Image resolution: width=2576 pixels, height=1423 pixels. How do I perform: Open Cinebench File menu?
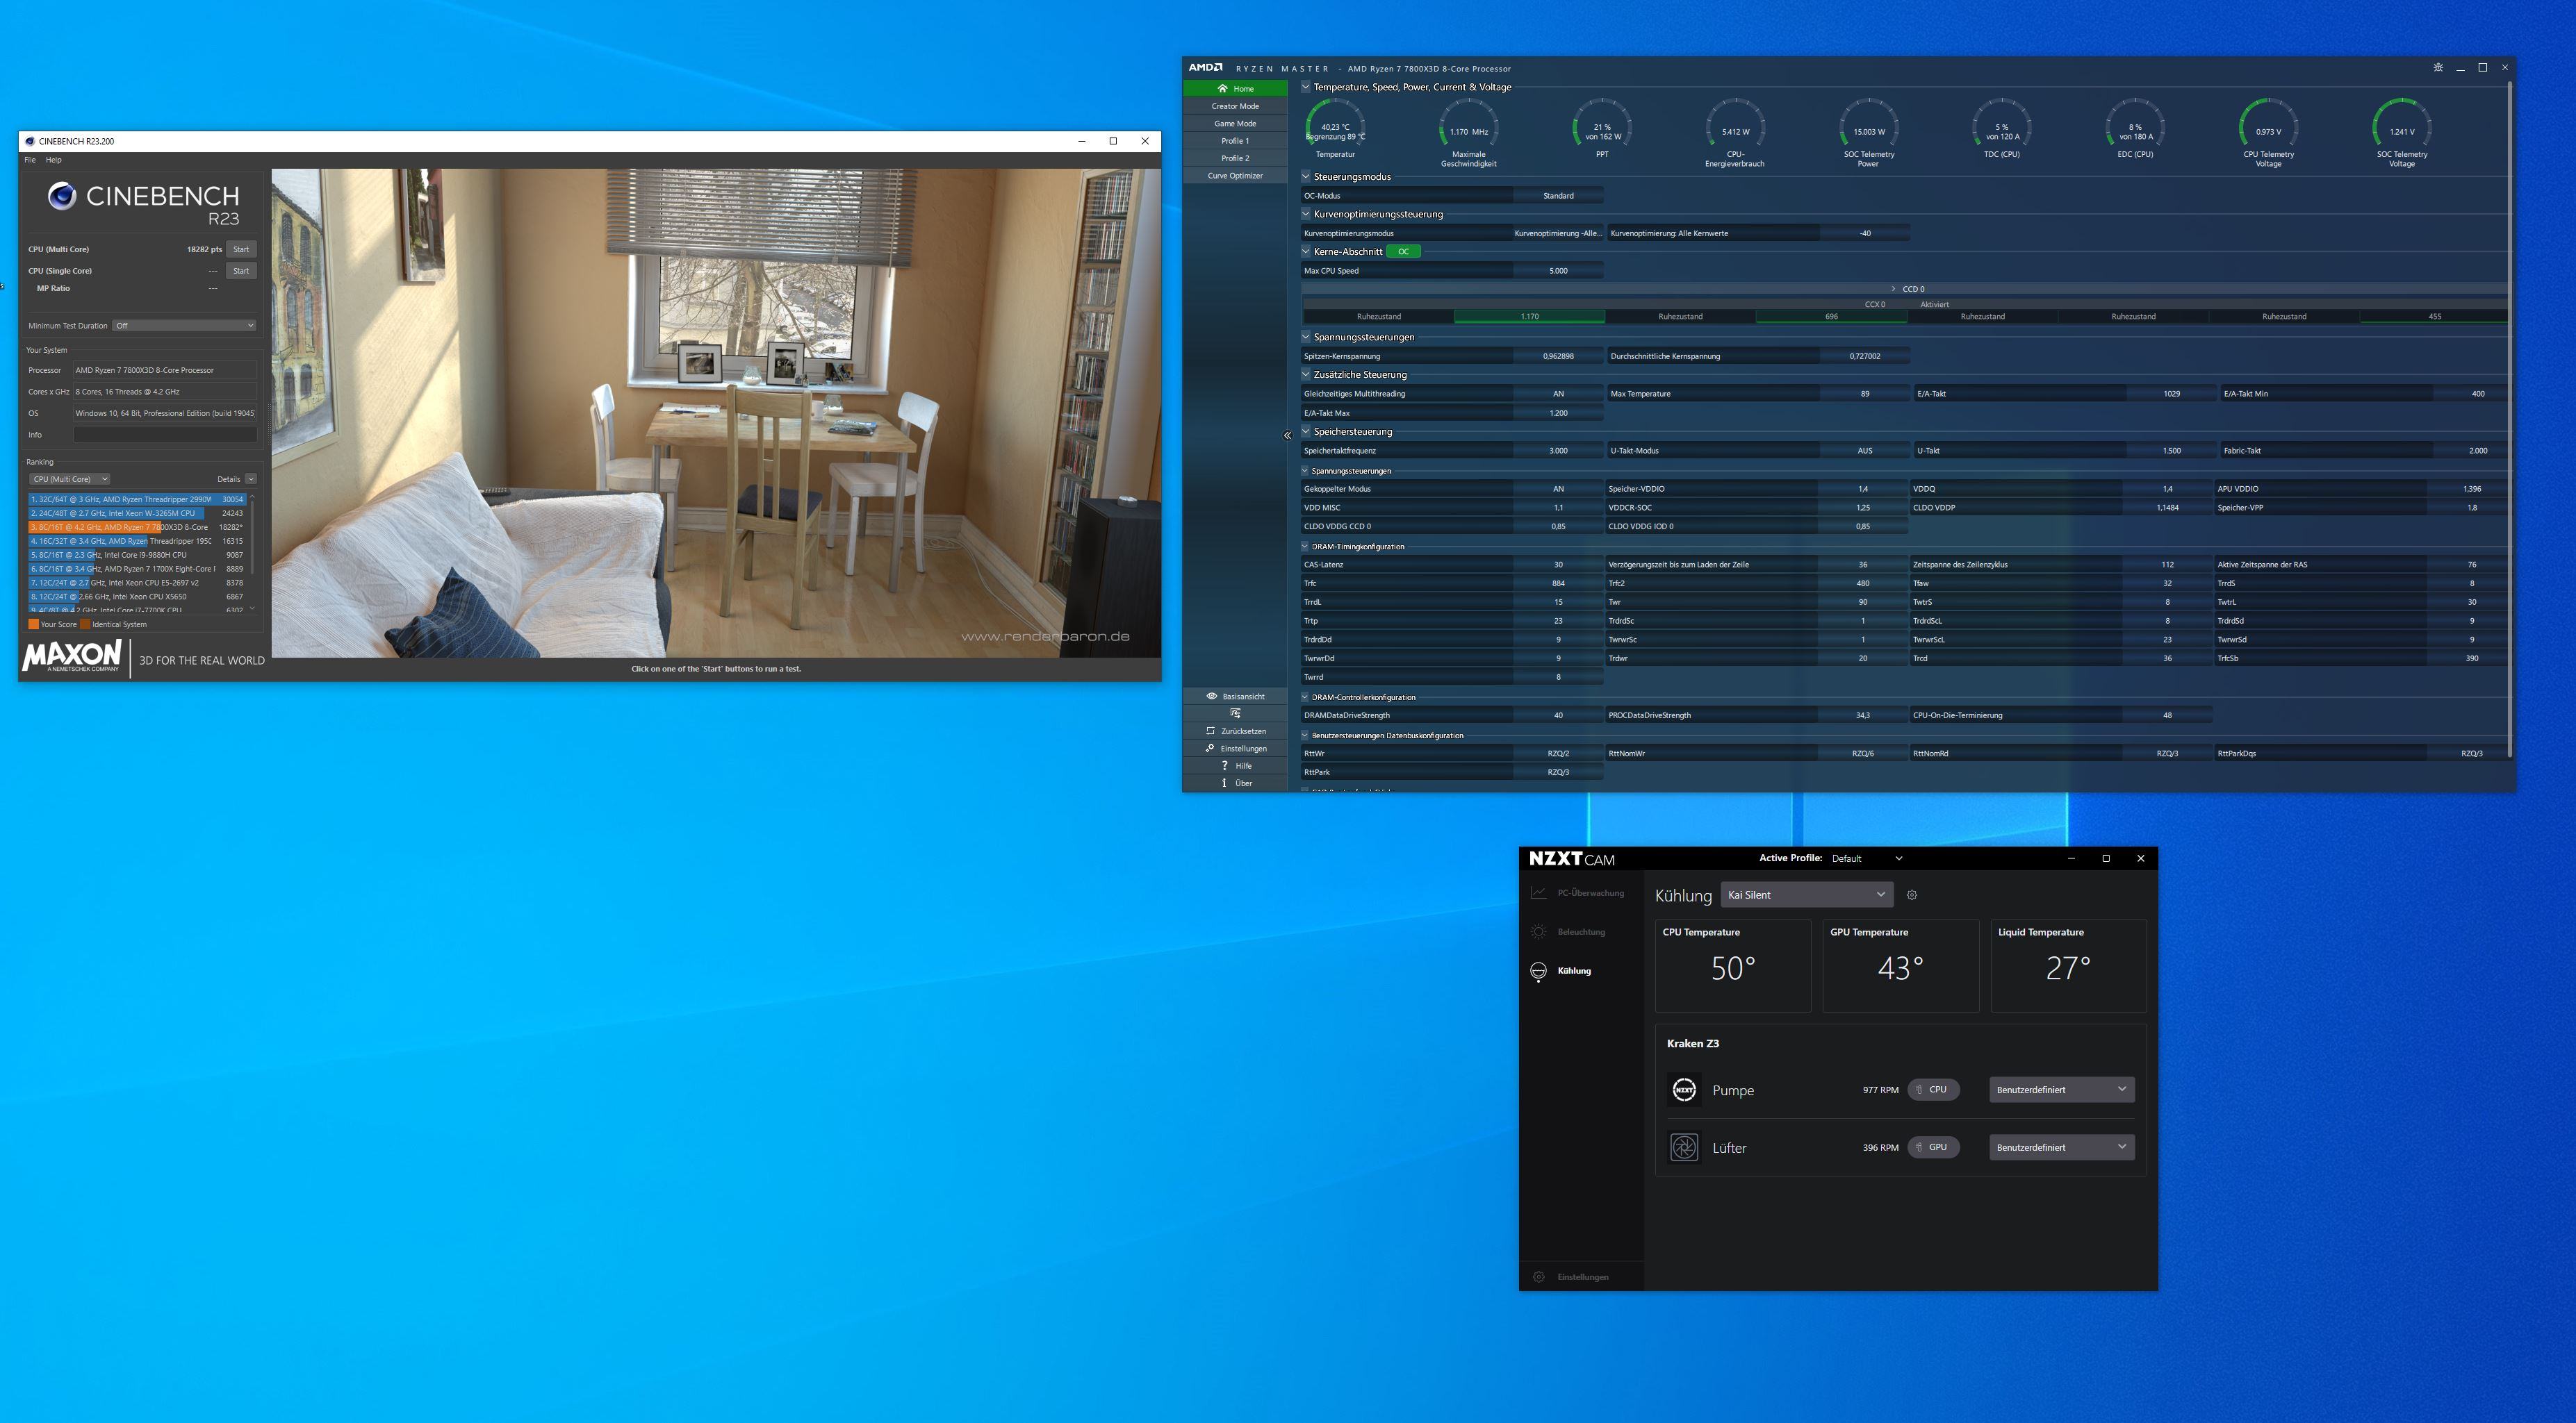(x=30, y=160)
